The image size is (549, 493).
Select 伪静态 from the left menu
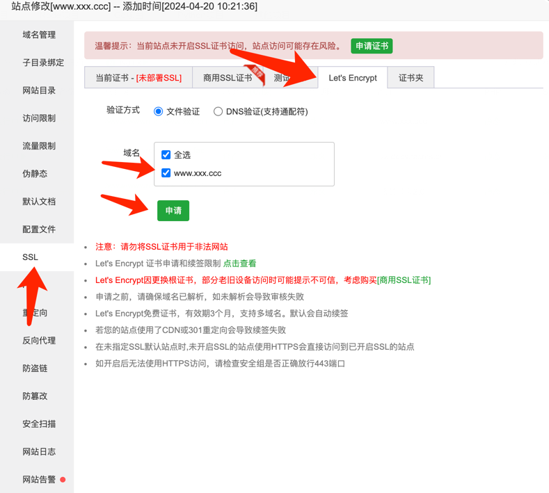(x=35, y=174)
